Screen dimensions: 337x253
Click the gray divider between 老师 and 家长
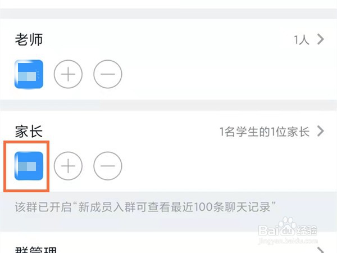pyautogui.click(x=168, y=105)
